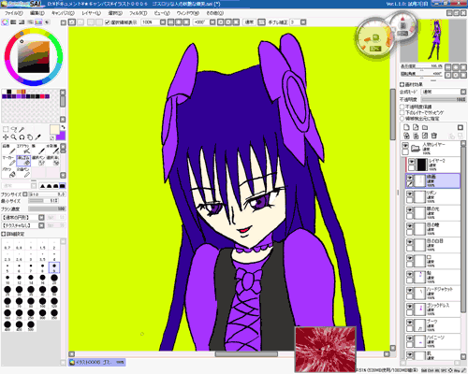Toggle the opacity protection checkbox

pos(402,107)
